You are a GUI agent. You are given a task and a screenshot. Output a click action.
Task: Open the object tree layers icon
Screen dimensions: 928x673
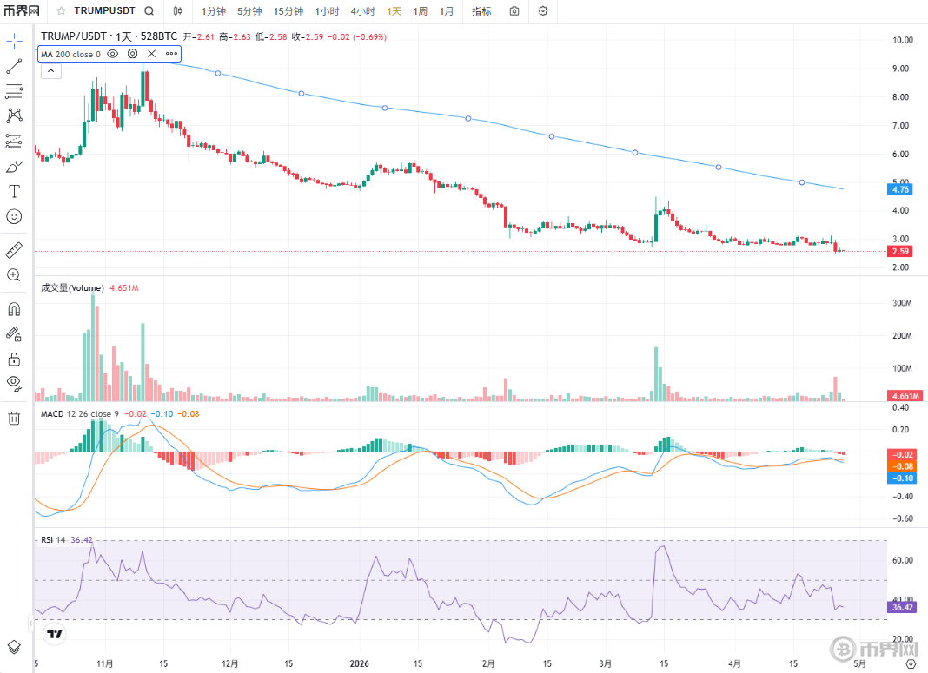click(14, 646)
